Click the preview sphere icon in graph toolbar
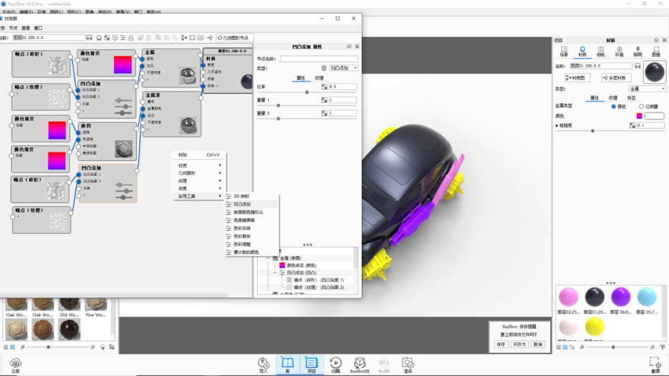Screen dimensions: 669x376 pyautogui.click(x=99, y=38)
